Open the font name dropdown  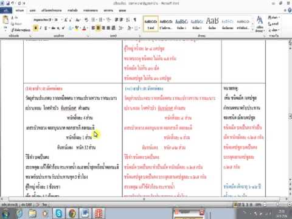point(42,19)
